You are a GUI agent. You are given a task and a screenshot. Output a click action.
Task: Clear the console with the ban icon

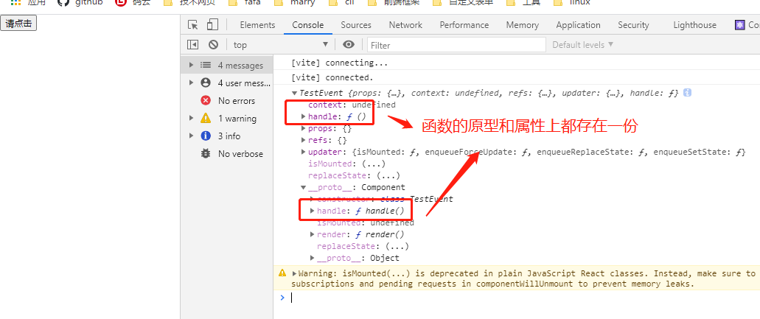tap(213, 44)
